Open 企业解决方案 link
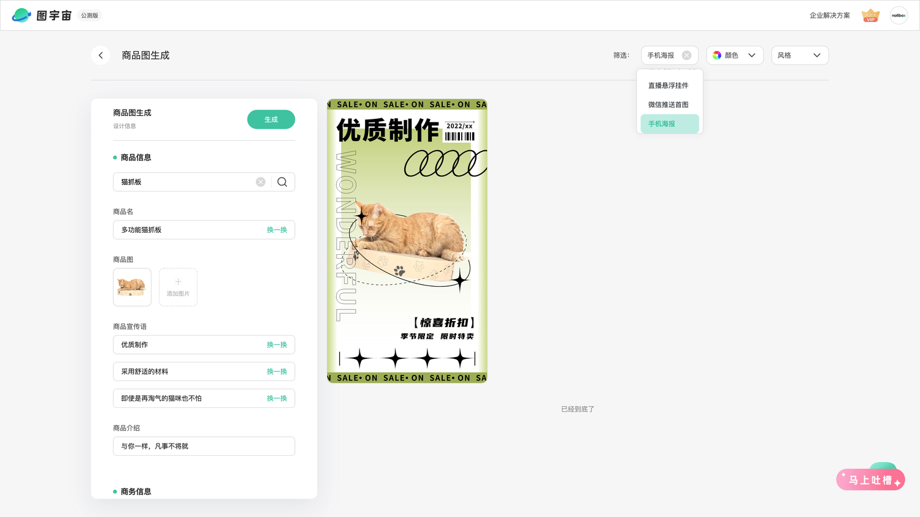Screen dimensions: 920x517 [829, 15]
